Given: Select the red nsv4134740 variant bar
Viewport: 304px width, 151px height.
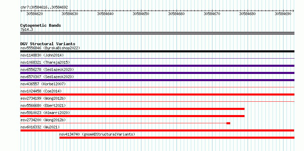Looking at the screenshot, I should 177,138.
